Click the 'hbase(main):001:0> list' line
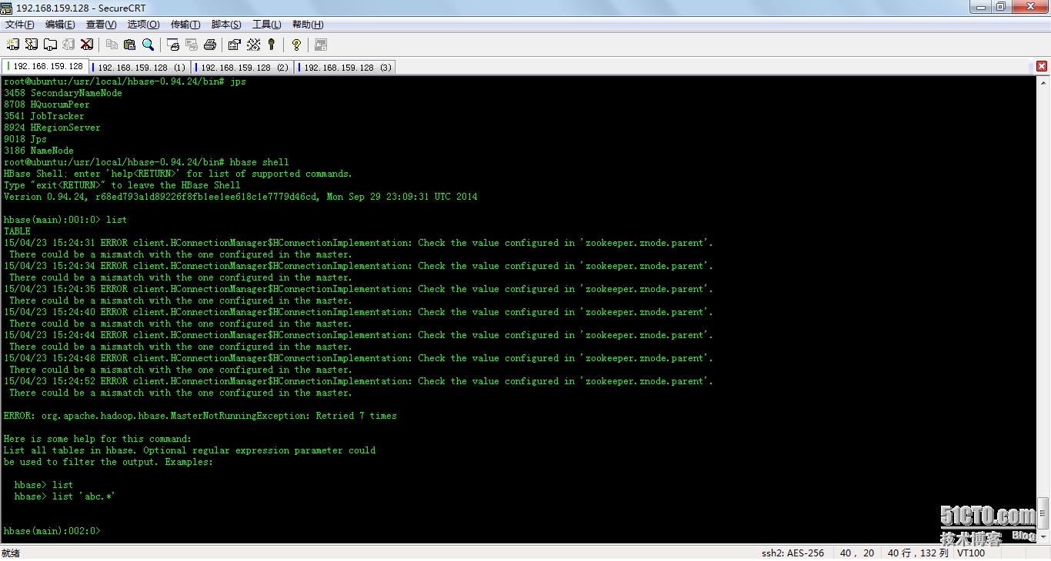The width and height of the screenshot is (1051, 561). tap(65, 220)
